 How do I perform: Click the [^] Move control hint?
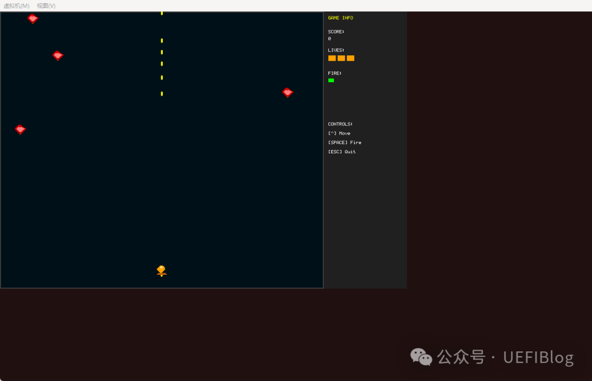tap(339, 133)
